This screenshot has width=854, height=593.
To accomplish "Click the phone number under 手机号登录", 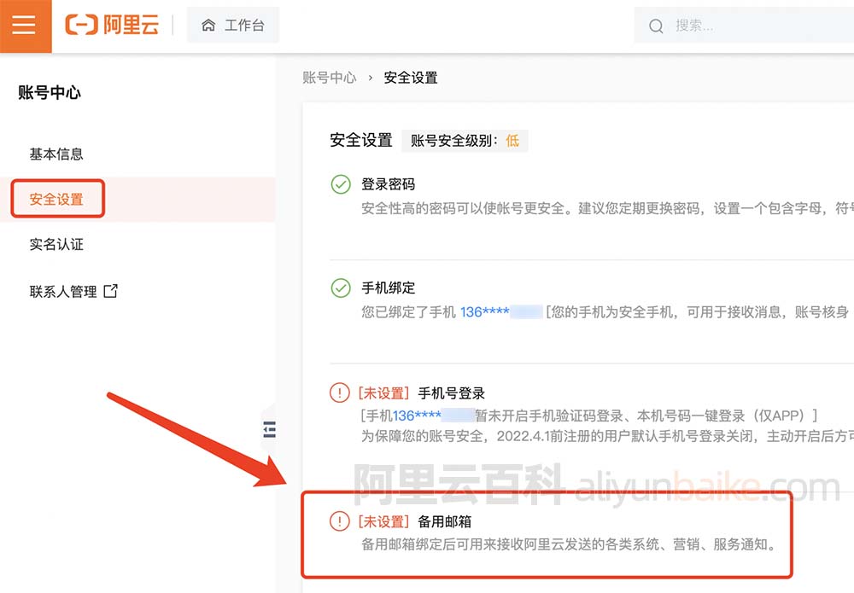I will (433, 416).
